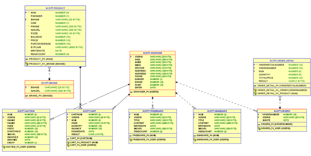This screenshot has width=311, height=156.
Task: Select the SCOTT.ORDERS table title
Action: tap(282, 111)
